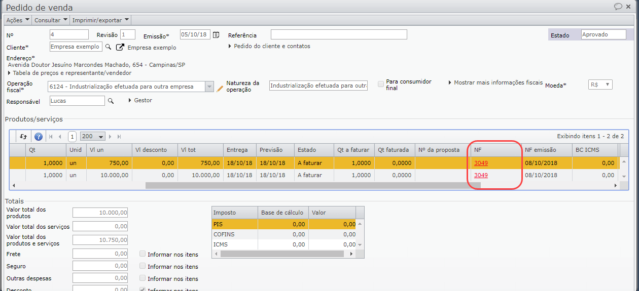Open the calendar picker next to Emissão

click(x=216, y=34)
